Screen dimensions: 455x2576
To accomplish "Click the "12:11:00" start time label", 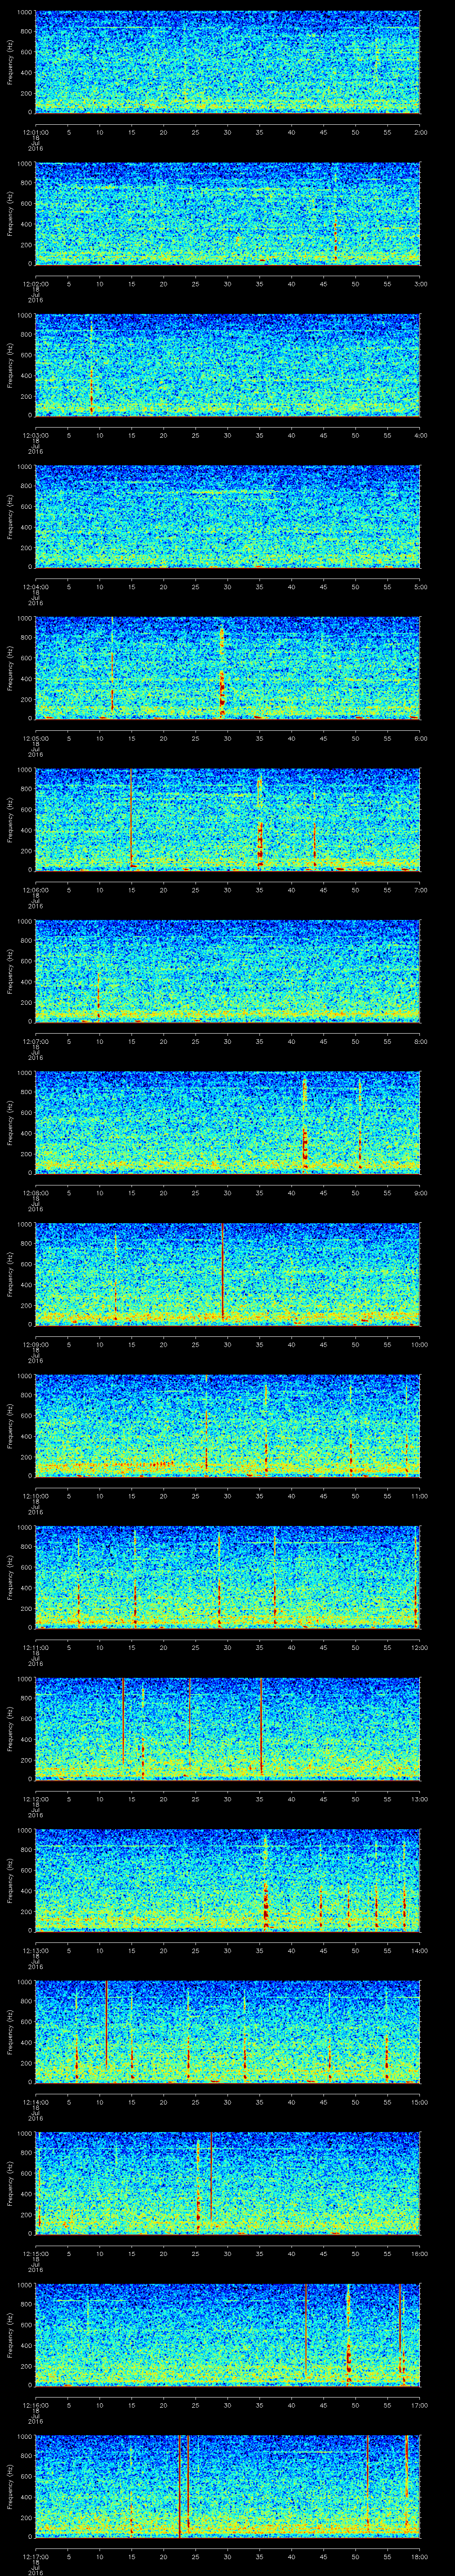I will coord(35,1647).
